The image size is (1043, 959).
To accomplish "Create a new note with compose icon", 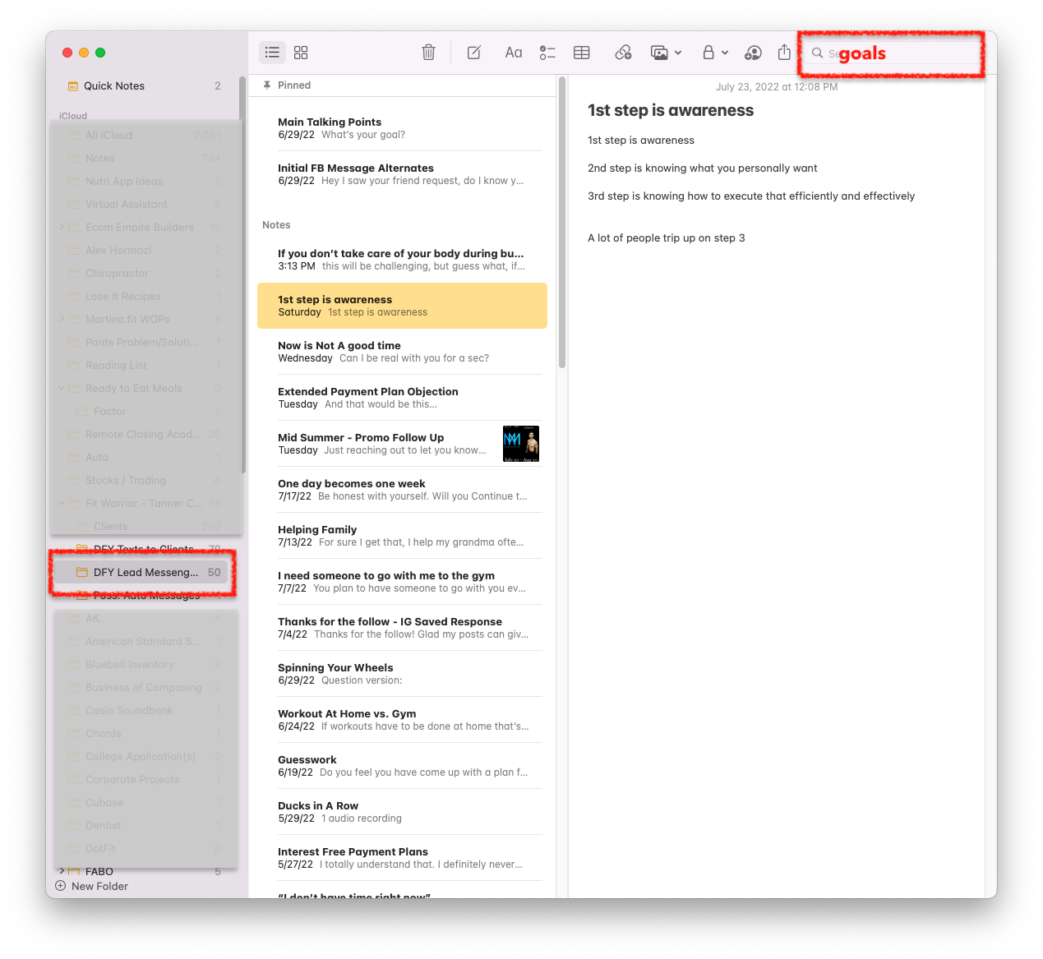I will [474, 53].
